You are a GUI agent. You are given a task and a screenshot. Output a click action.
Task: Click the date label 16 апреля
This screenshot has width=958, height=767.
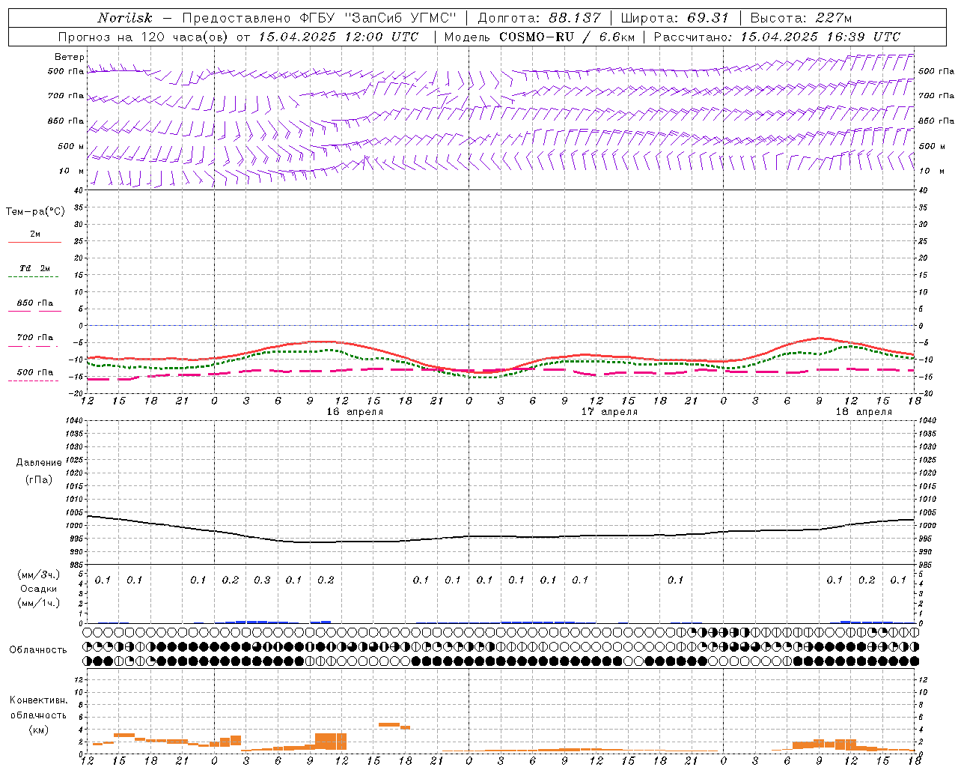(355, 412)
